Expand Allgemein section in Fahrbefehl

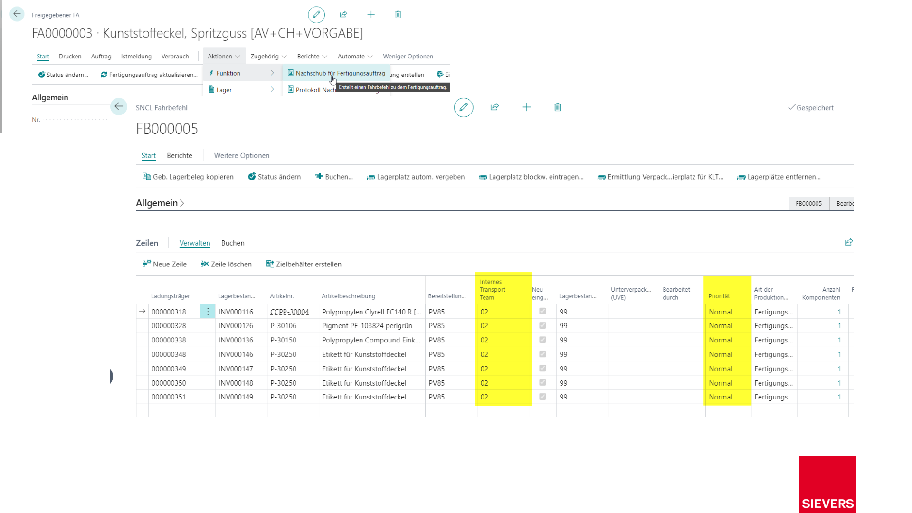coord(160,203)
